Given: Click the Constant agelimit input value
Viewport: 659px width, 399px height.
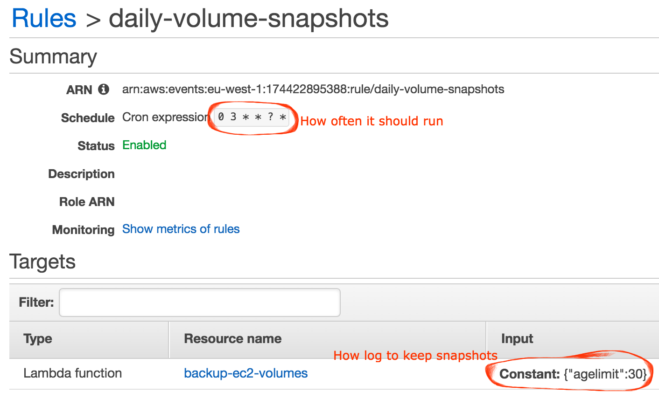Looking at the screenshot, I should pyautogui.click(x=574, y=373).
